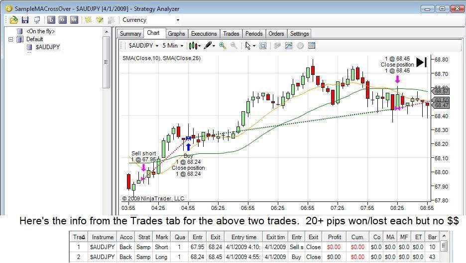
Task: Click the 'b' backtest button
Action: coord(51,20)
